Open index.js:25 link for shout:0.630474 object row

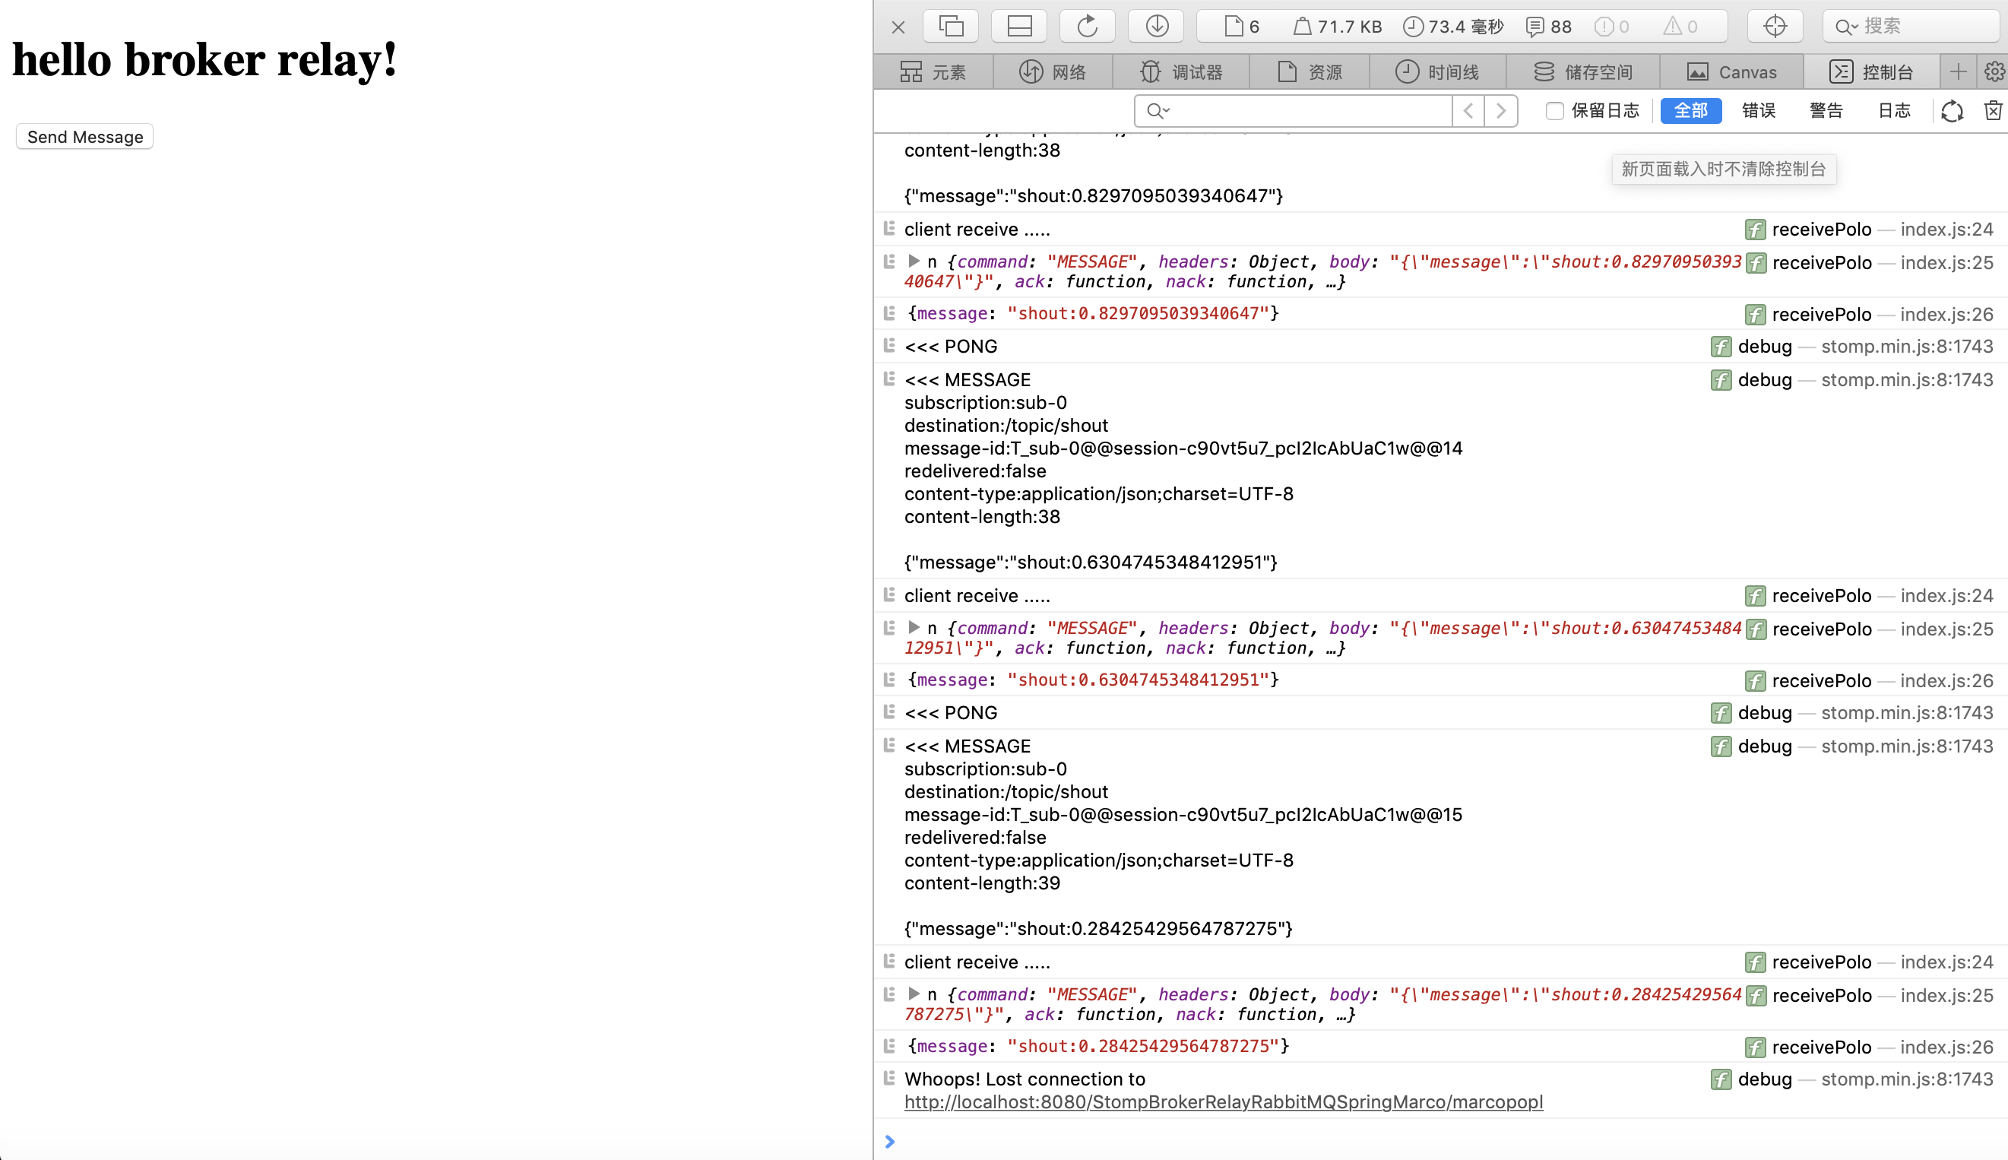(x=1946, y=629)
